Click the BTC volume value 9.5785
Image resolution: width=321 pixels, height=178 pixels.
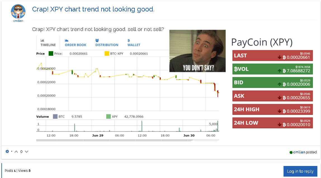tap(77, 116)
